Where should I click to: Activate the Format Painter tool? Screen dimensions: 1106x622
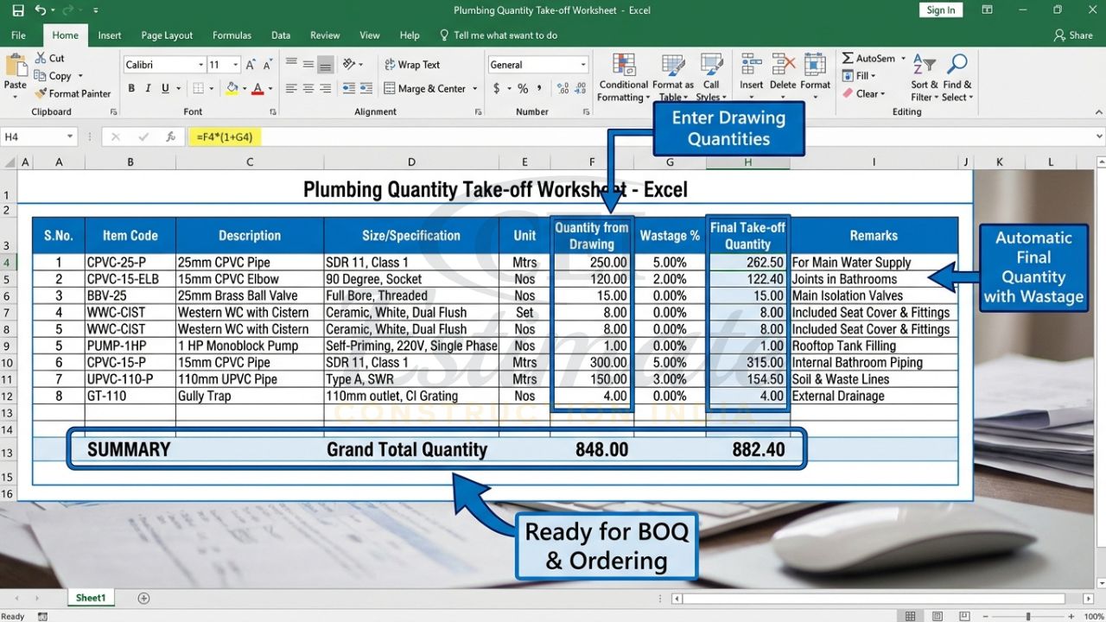pos(73,93)
